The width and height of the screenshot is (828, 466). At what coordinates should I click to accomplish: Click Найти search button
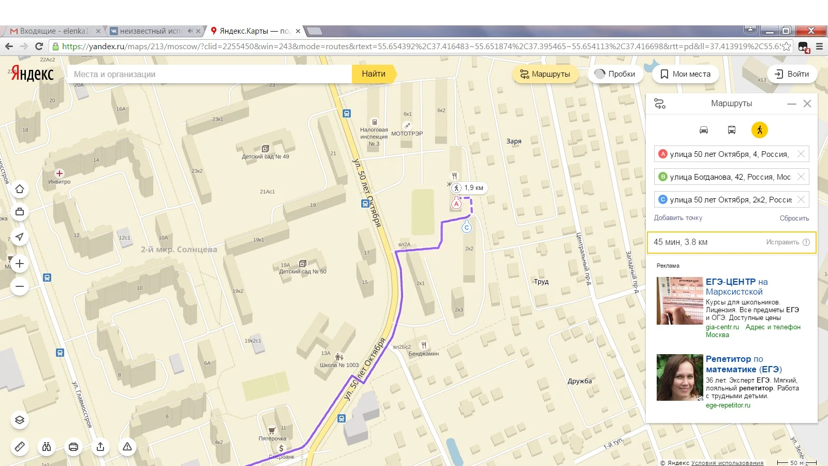(x=374, y=74)
